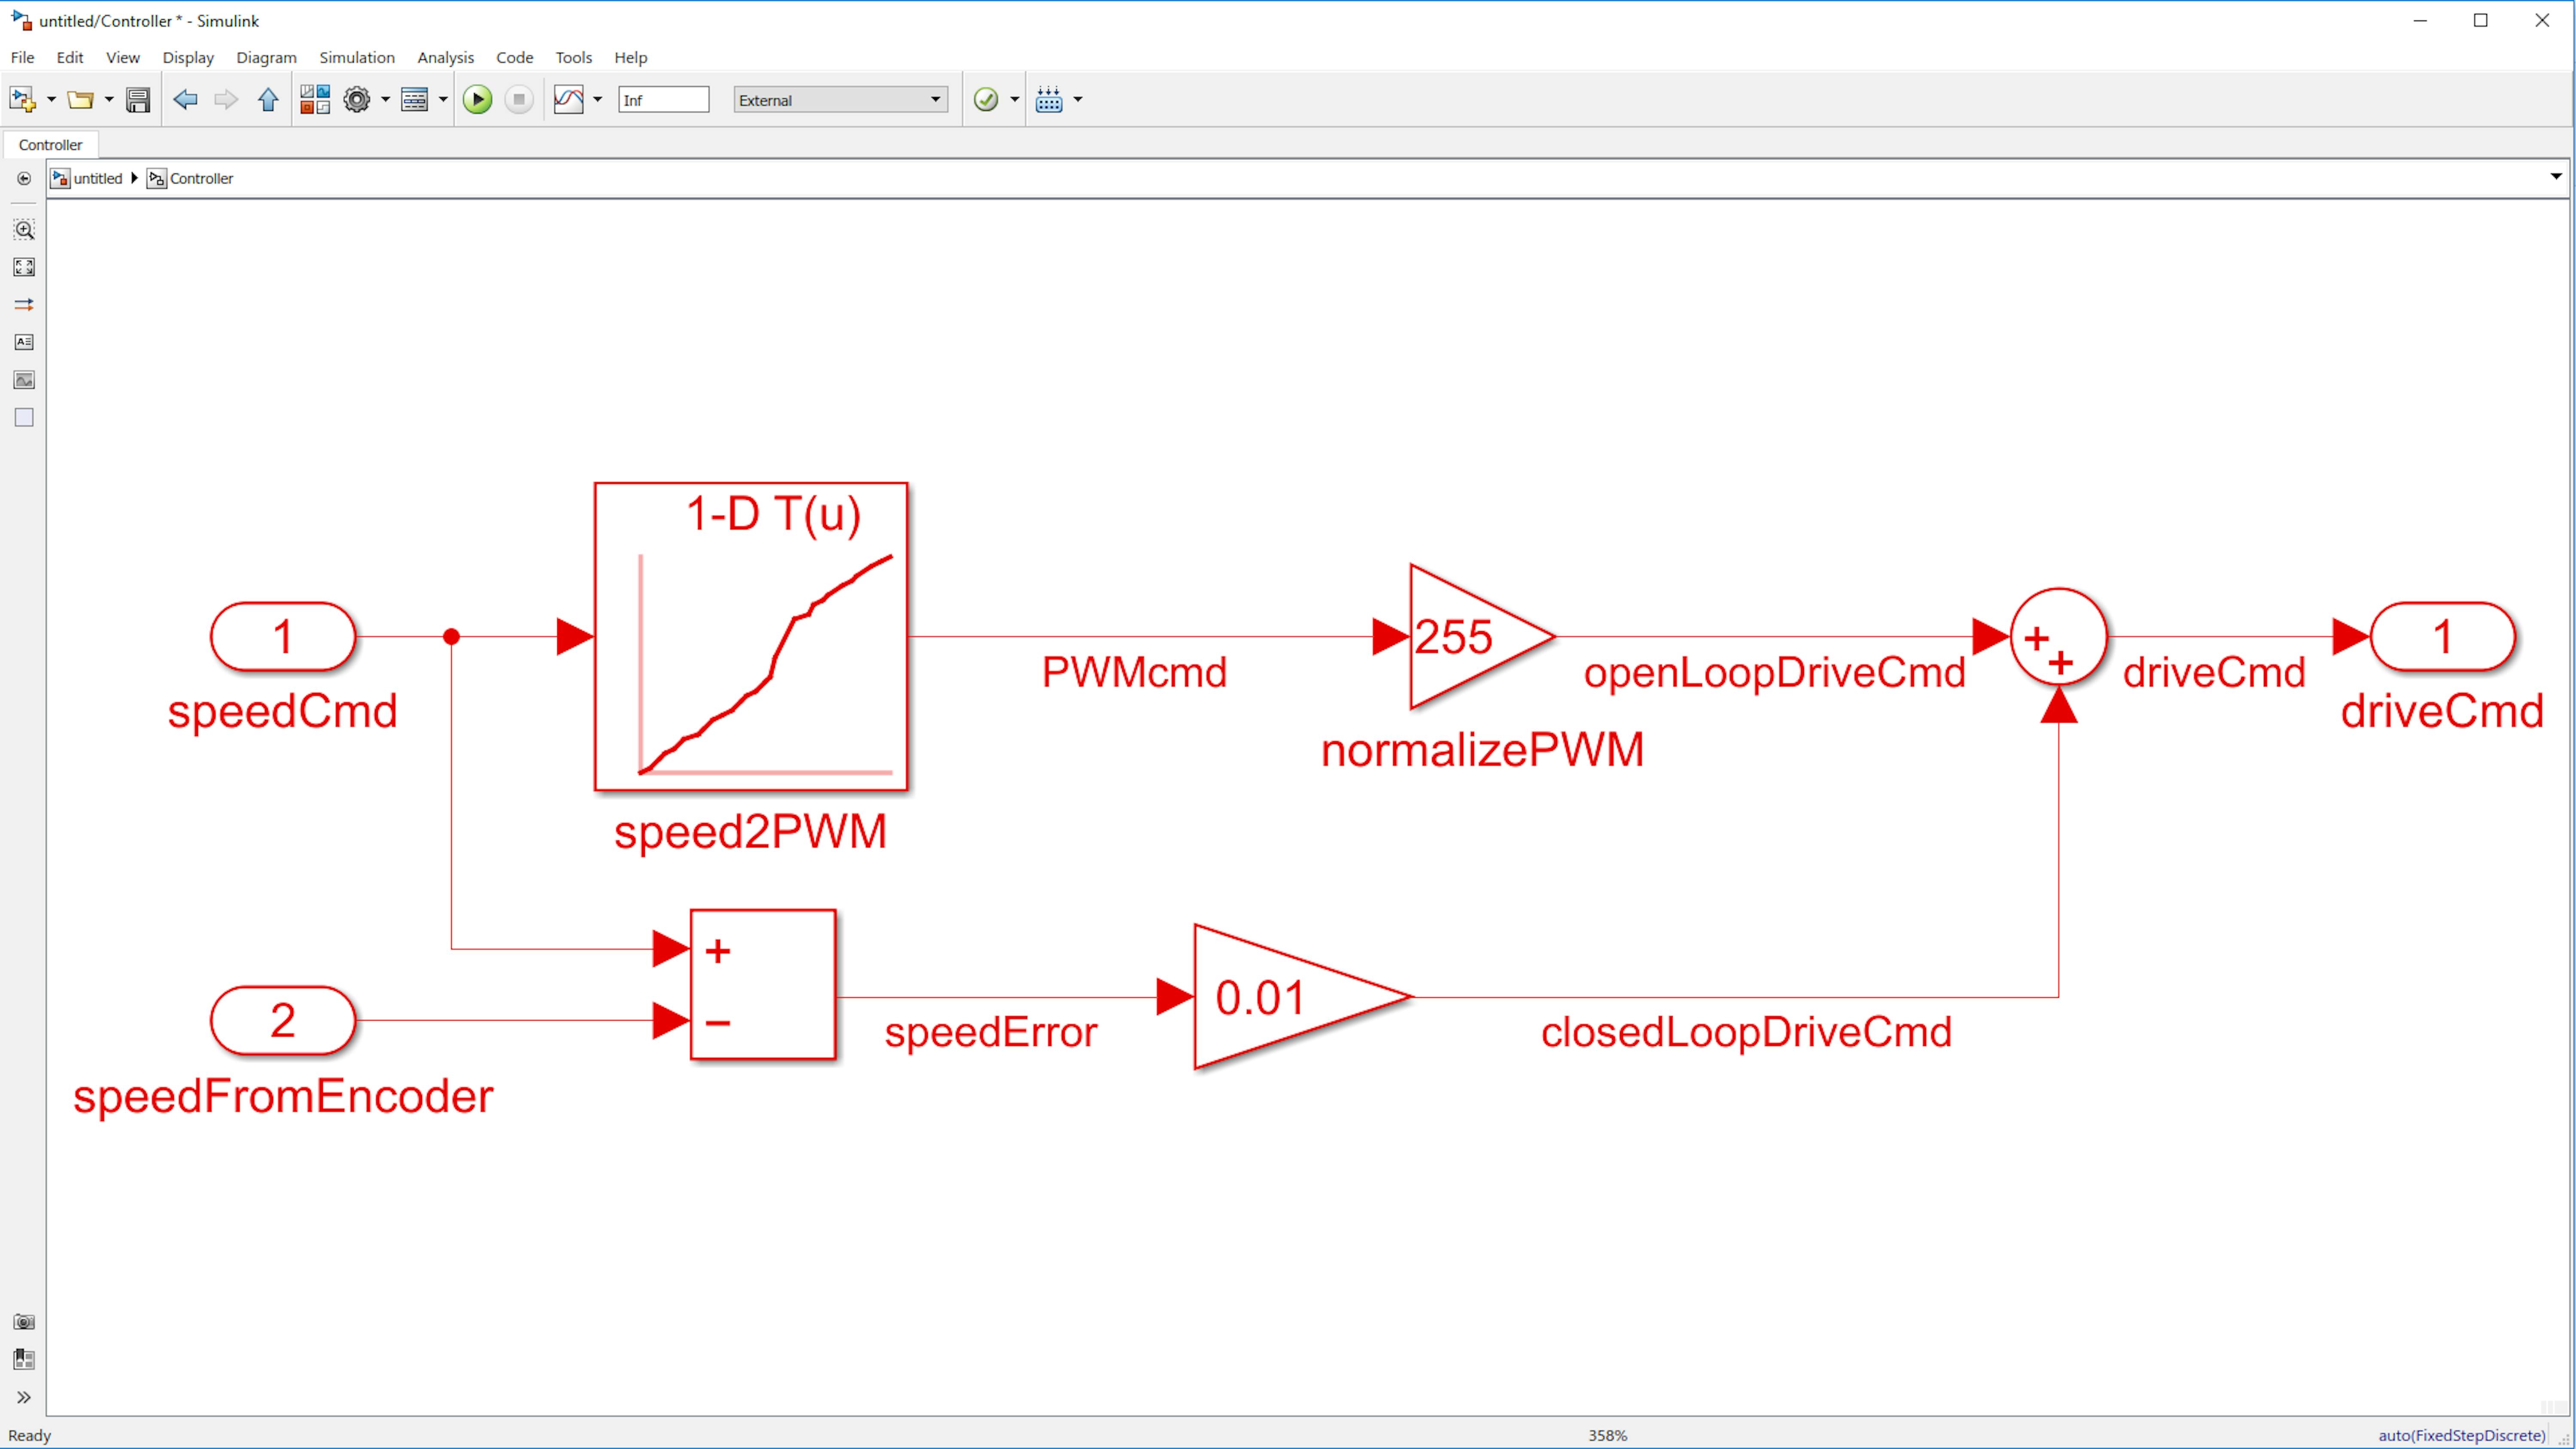
Task: Open the Simulation menu
Action: (357, 57)
